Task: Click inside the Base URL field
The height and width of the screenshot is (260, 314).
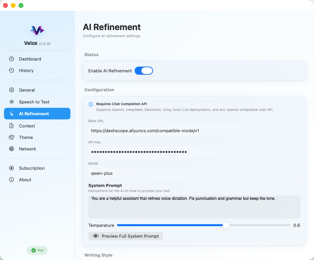Action: point(195,130)
